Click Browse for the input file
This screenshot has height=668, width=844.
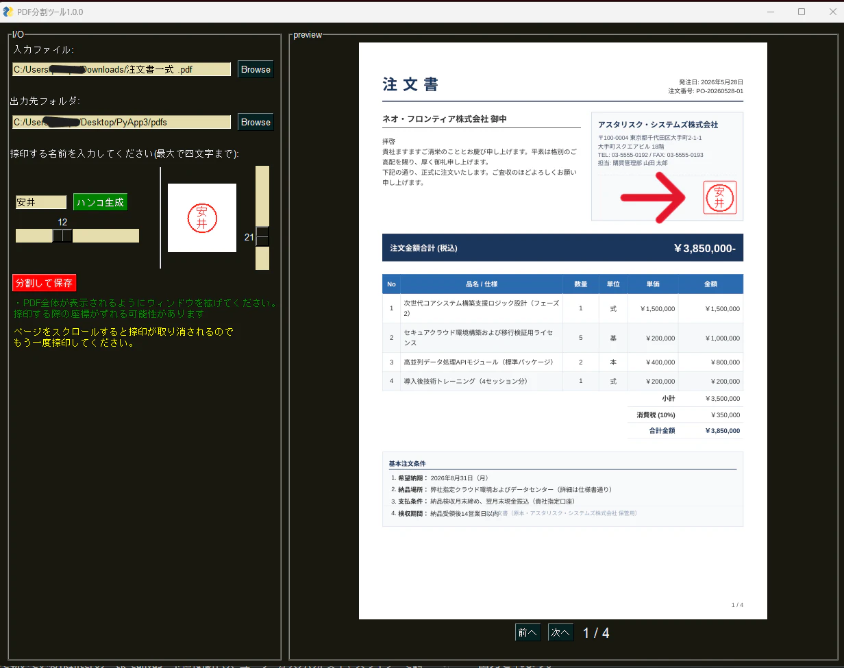(x=256, y=69)
